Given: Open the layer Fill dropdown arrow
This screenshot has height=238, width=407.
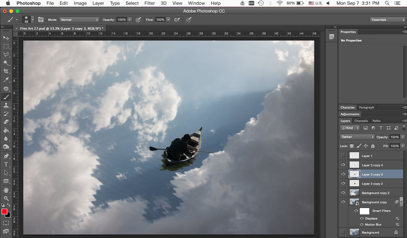Looking at the screenshot, I should [403, 146].
